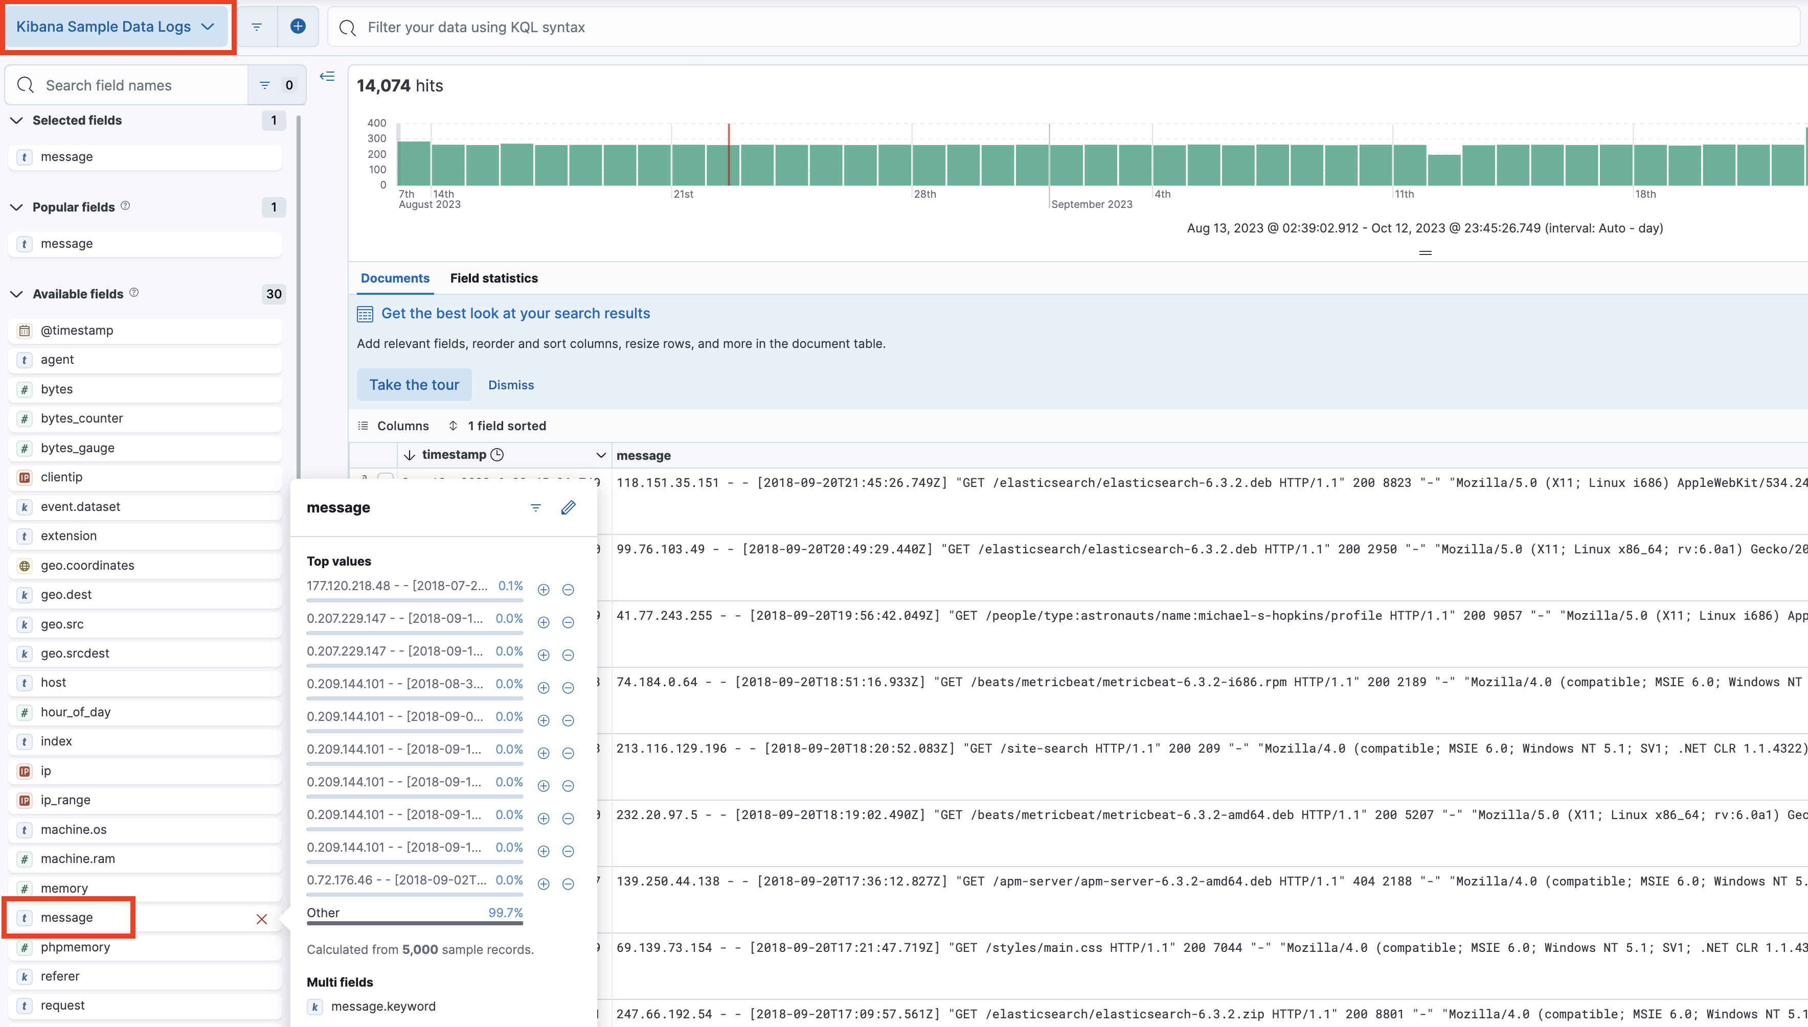Filter out the 177.120.218.48 top value
This screenshot has height=1027, width=1808.
pyautogui.click(x=568, y=590)
